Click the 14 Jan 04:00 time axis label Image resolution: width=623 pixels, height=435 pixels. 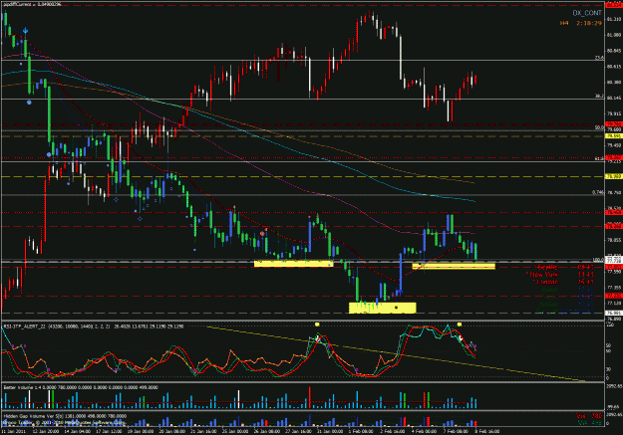click(x=78, y=431)
